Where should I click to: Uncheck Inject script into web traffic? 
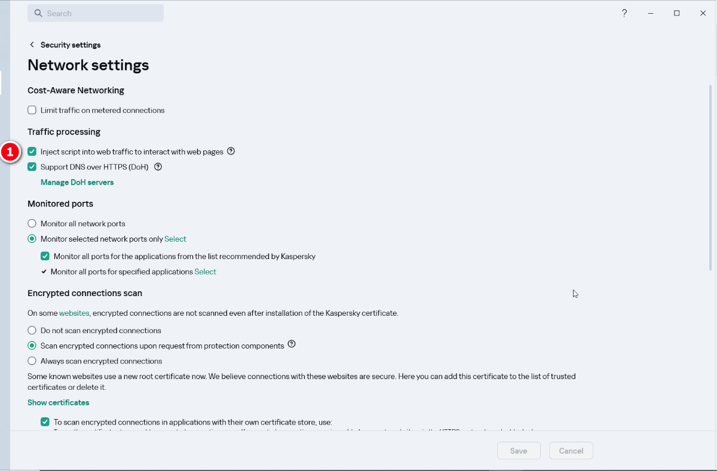[x=32, y=152]
